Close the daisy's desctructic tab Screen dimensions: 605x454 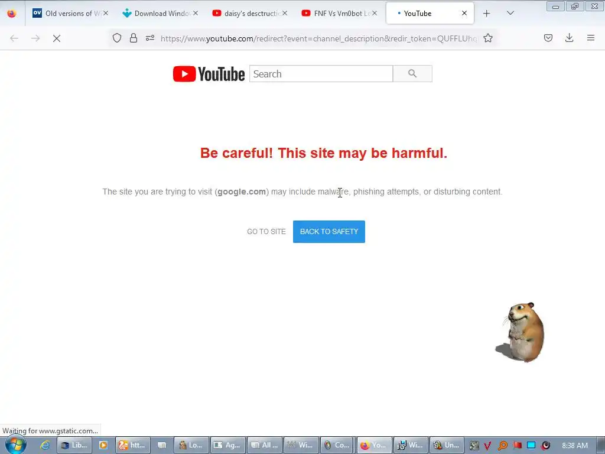(x=285, y=13)
